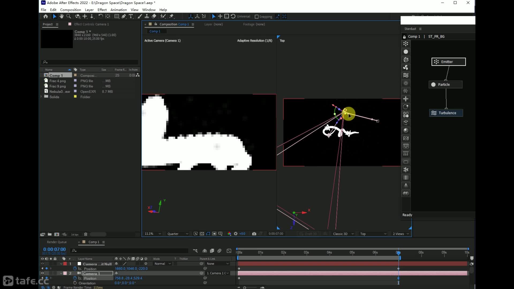
Task: Toggle Orientation stopwatch for Camera 1
Action: pyautogui.click(x=75, y=283)
